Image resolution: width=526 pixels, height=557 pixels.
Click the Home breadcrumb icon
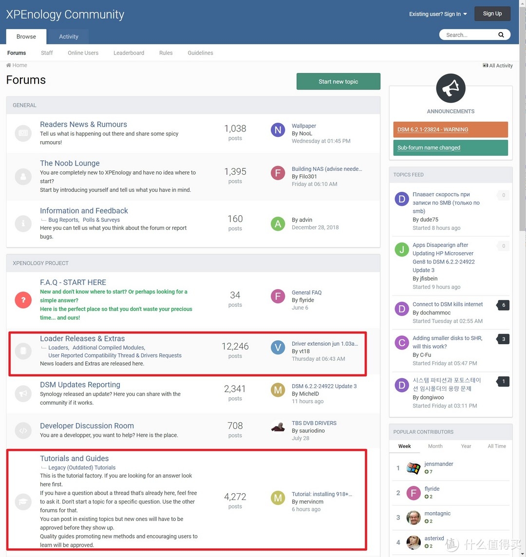coord(9,65)
